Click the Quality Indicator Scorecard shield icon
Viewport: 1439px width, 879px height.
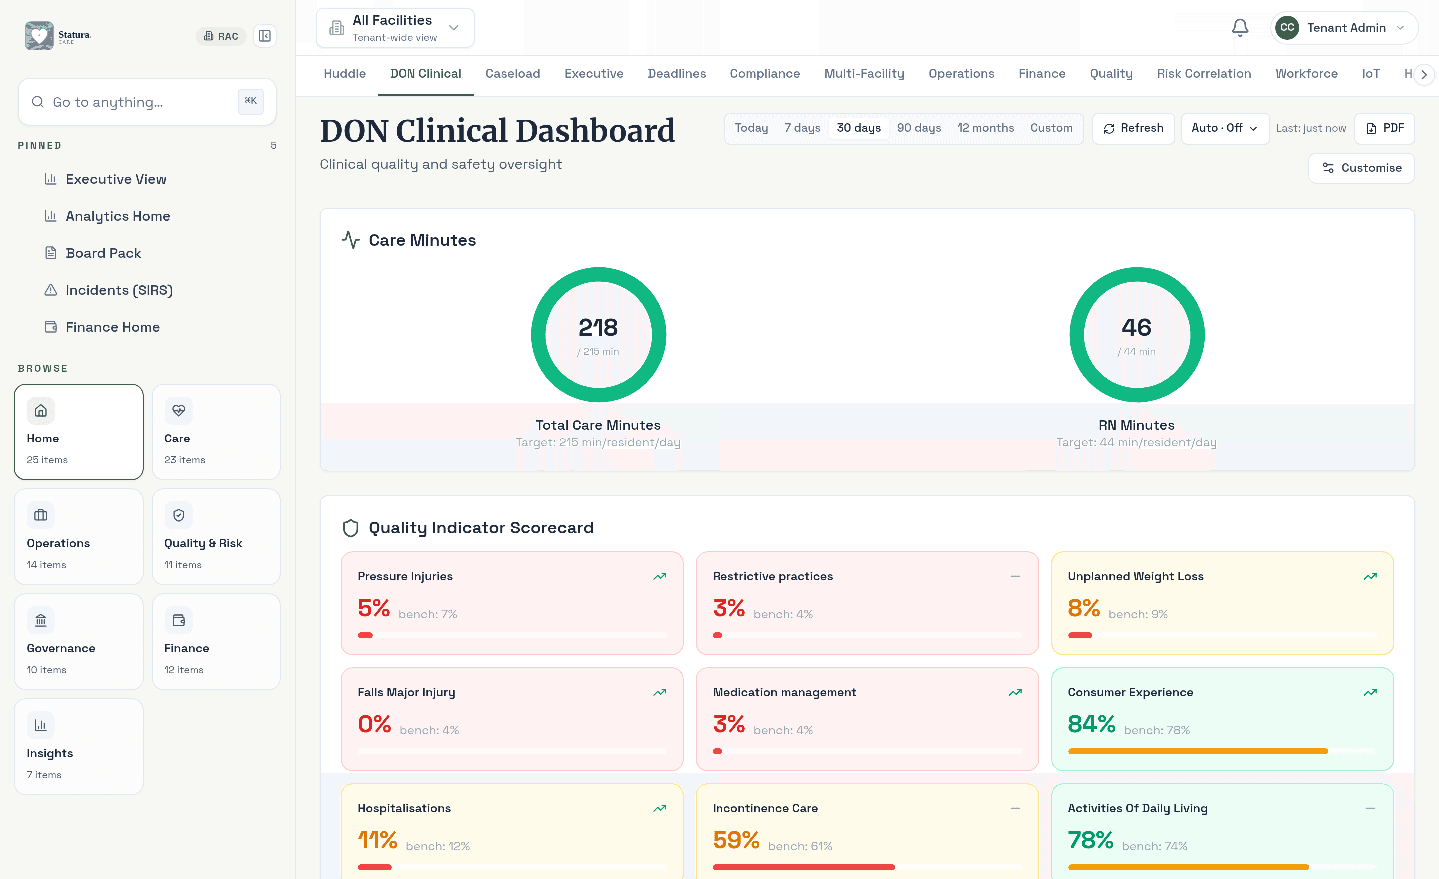click(x=350, y=527)
